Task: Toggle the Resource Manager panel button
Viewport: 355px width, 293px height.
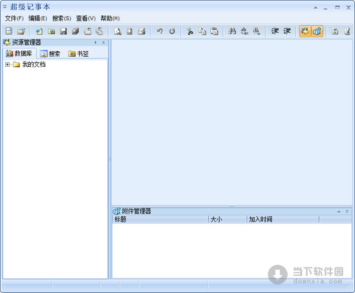Action: (x=305, y=31)
